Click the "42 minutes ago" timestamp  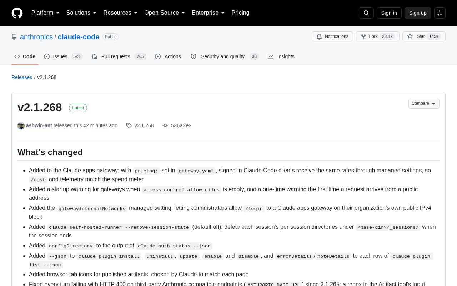(100, 125)
